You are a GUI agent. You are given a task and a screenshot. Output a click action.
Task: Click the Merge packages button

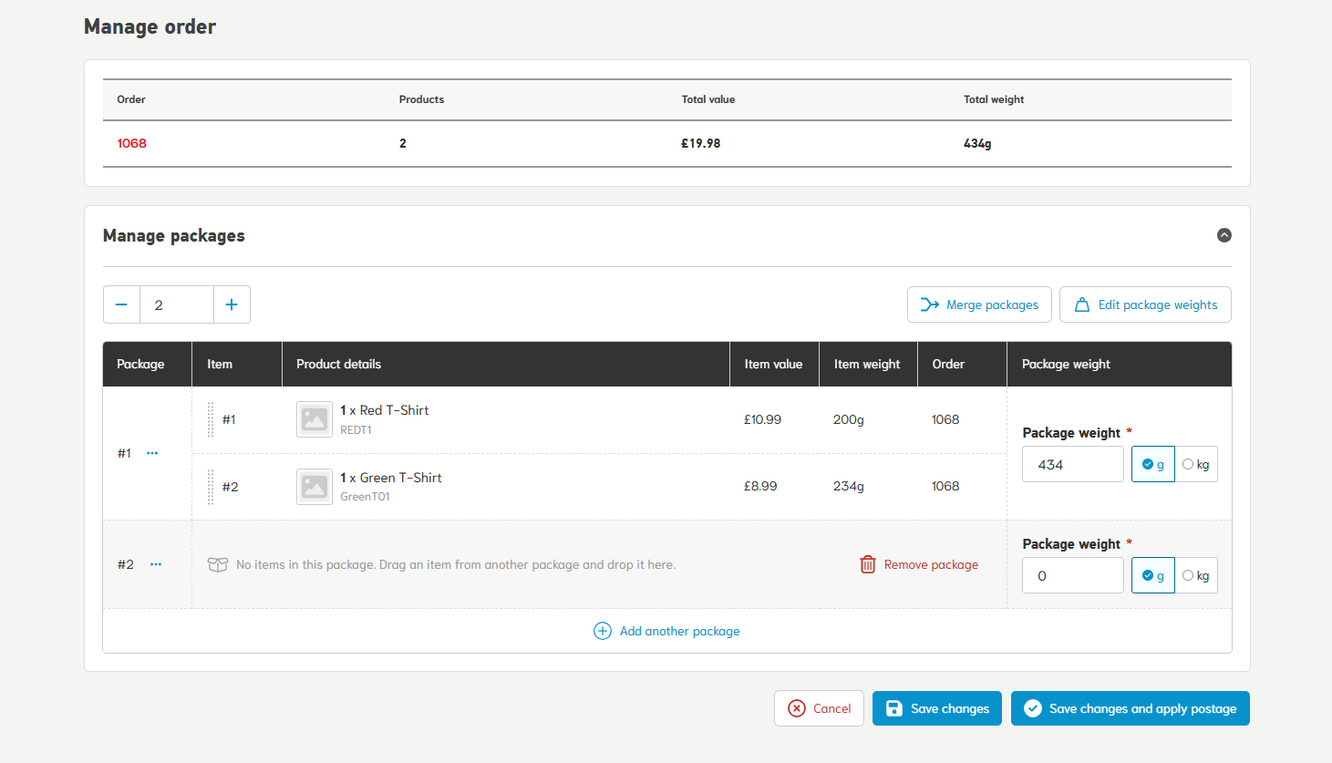[979, 304]
